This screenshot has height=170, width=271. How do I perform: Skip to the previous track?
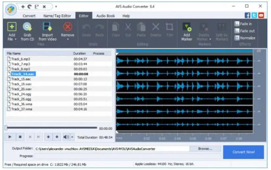[30, 137]
